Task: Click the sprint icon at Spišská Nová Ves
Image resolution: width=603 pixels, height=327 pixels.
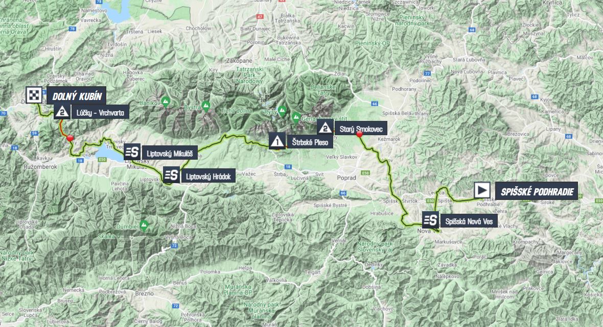Action: 430,220
